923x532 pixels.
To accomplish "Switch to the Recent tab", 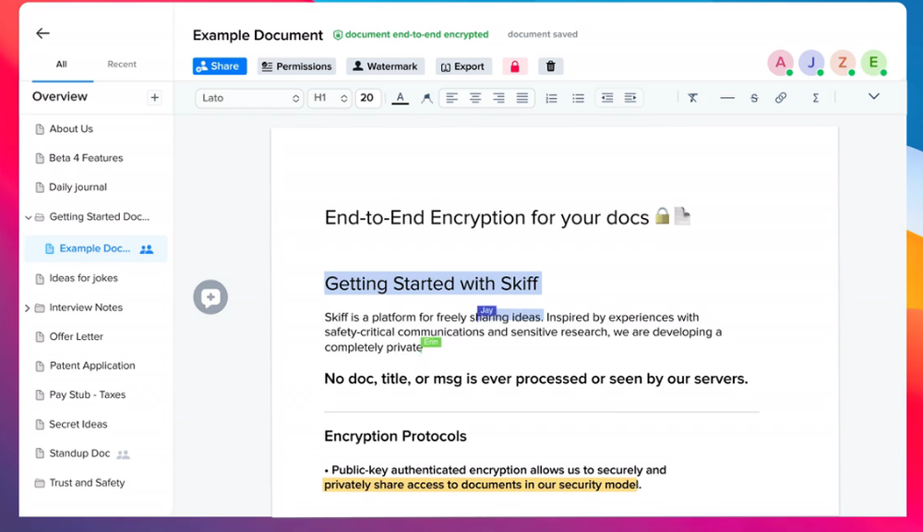I will pyautogui.click(x=122, y=65).
